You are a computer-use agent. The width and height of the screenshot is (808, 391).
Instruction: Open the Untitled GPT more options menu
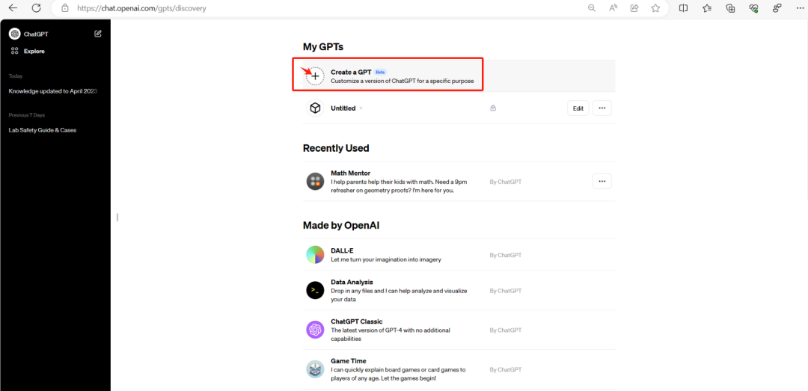(602, 108)
